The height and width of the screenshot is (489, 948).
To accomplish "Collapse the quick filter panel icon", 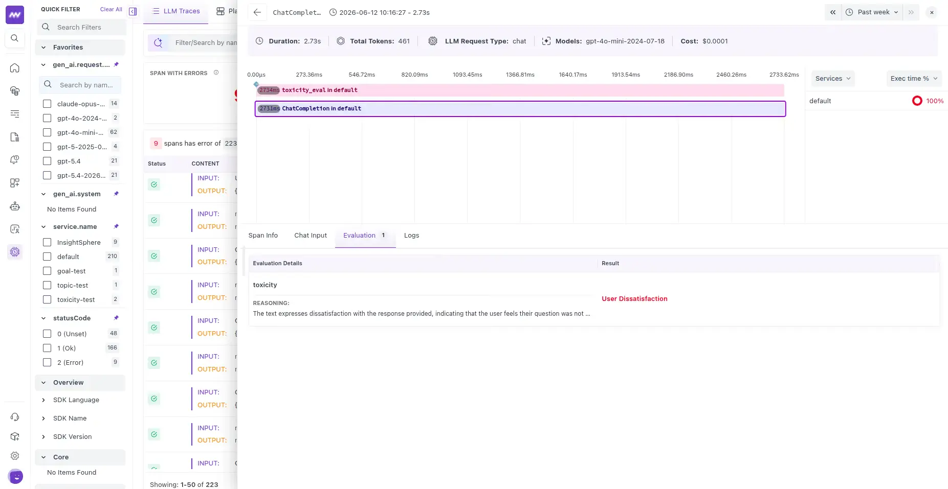I will [x=133, y=11].
